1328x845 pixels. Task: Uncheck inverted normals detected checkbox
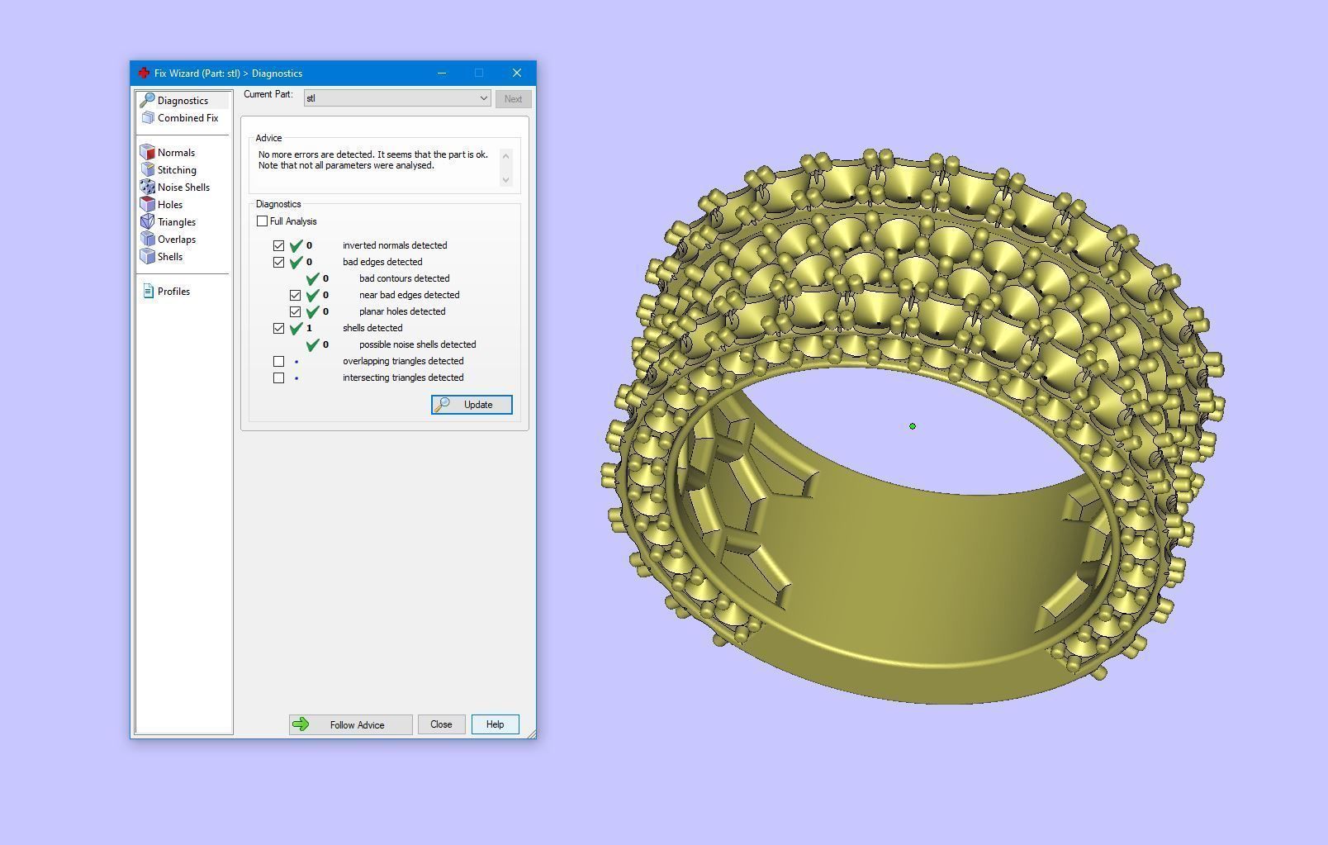pos(279,246)
